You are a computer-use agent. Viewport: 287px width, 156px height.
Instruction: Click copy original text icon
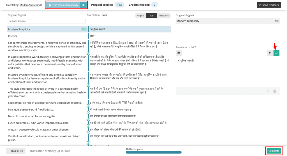[x=179, y=53]
